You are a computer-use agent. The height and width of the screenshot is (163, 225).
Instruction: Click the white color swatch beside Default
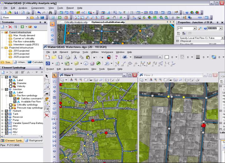click(167, 57)
